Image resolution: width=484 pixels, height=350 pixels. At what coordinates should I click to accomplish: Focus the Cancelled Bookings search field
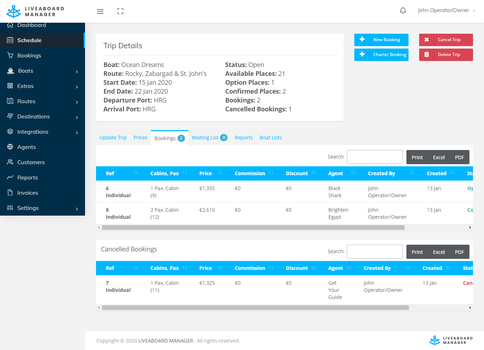[375, 251]
